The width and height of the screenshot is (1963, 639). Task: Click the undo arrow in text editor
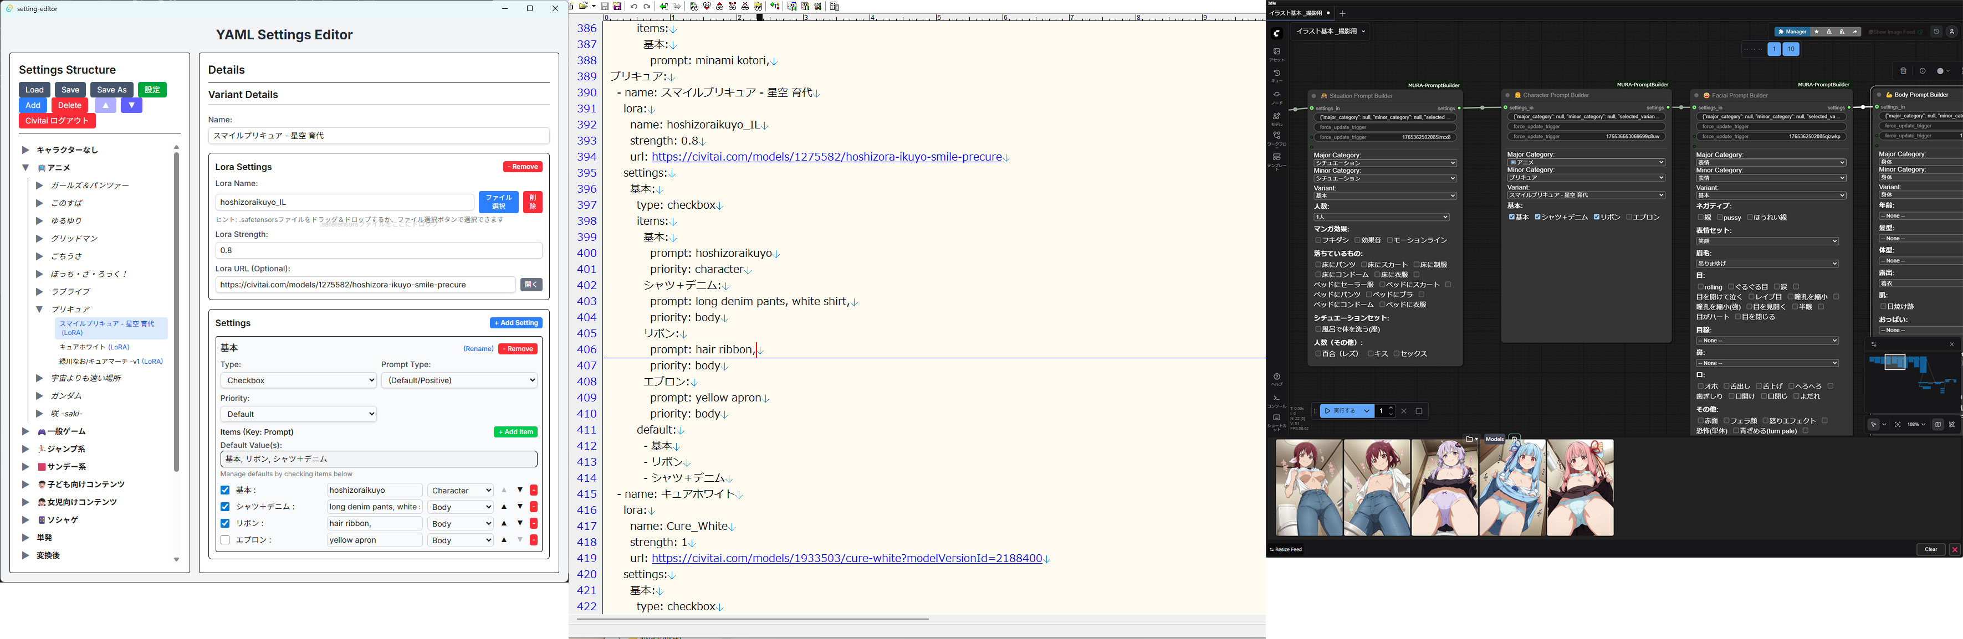click(633, 6)
